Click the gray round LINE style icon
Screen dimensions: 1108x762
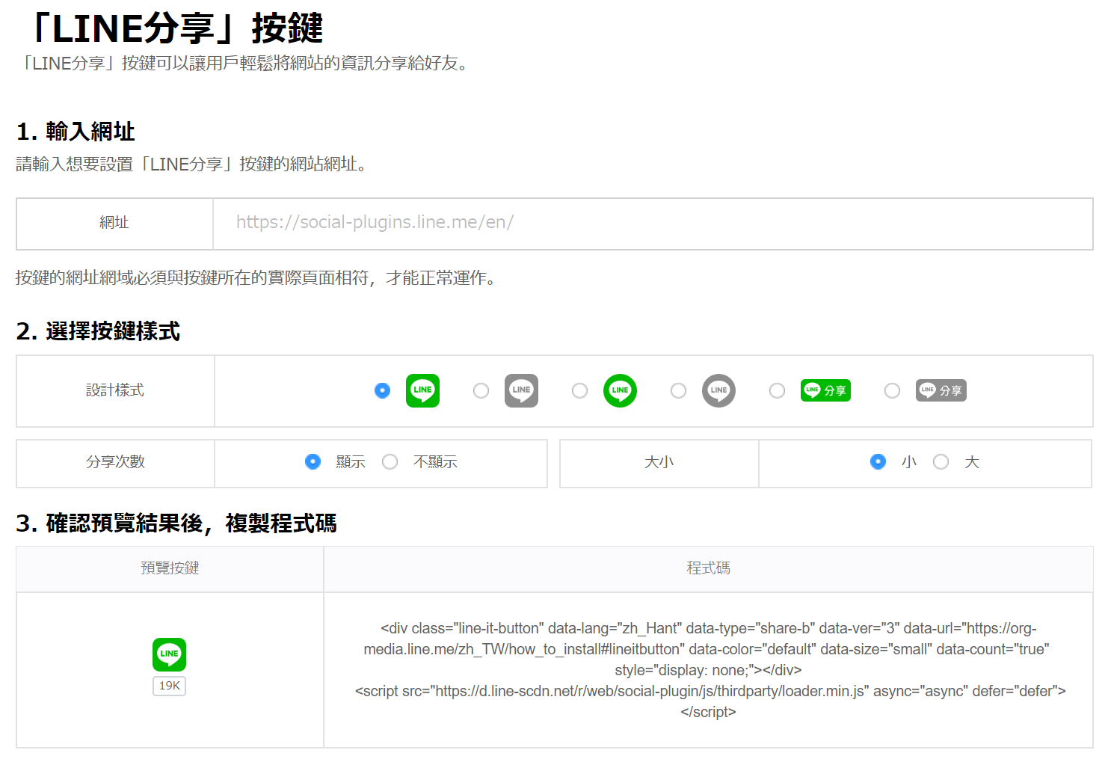point(718,390)
